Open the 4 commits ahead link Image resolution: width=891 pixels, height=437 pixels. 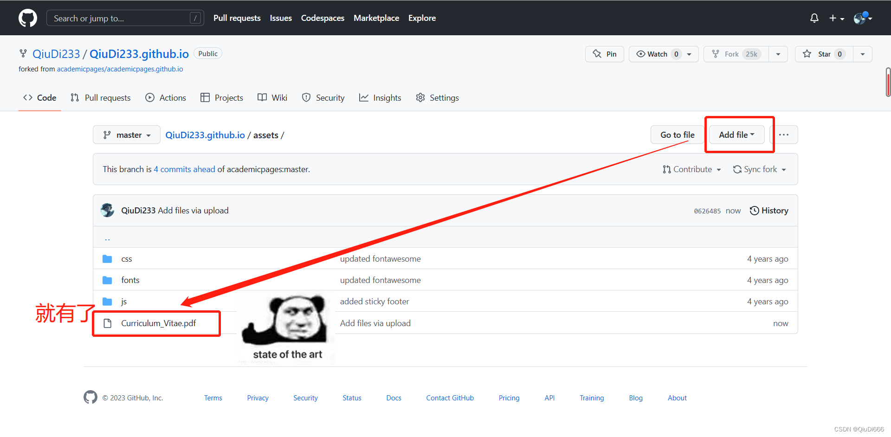click(185, 169)
